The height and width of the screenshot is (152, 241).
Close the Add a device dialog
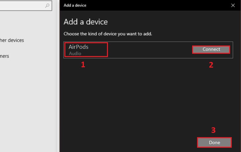point(233,5)
